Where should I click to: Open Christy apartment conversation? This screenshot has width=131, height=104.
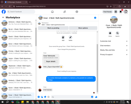[18, 52]
